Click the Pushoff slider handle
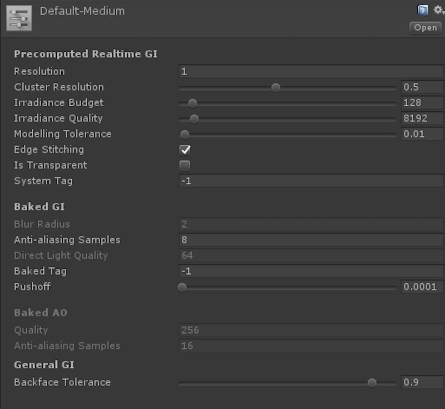The image size is (445, 409). 182,287
